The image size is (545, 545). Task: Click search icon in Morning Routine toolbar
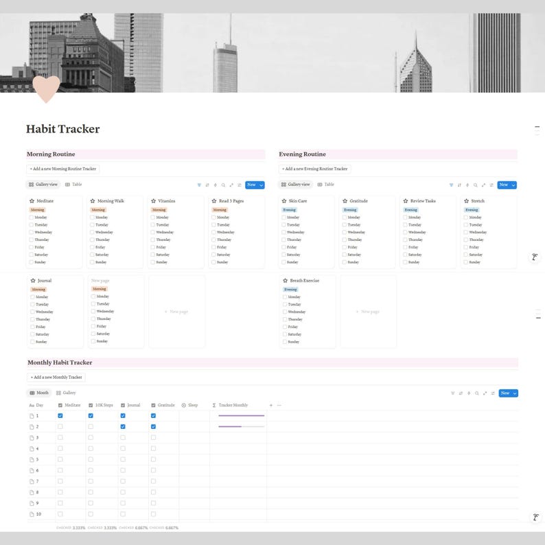[x=223, y=185]
